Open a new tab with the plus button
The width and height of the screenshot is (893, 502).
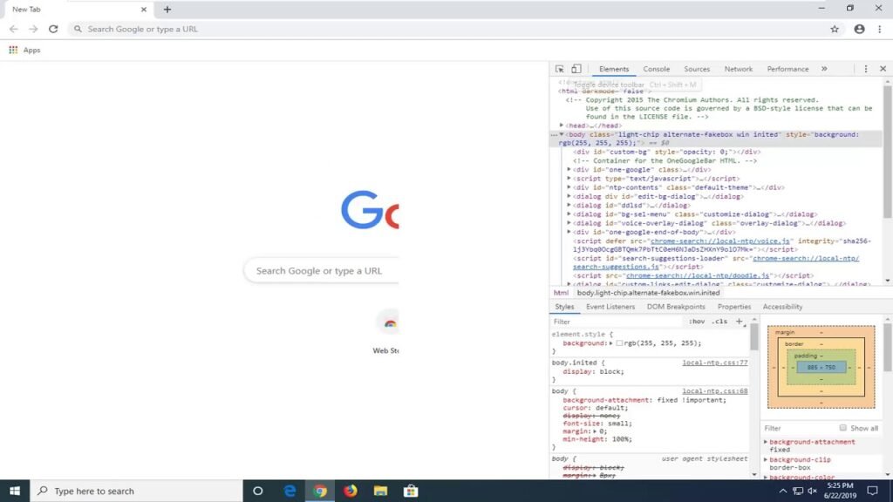pos(167,10)
